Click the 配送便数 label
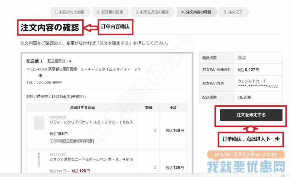This screenshot has width=291, height=177. (210, 97)
